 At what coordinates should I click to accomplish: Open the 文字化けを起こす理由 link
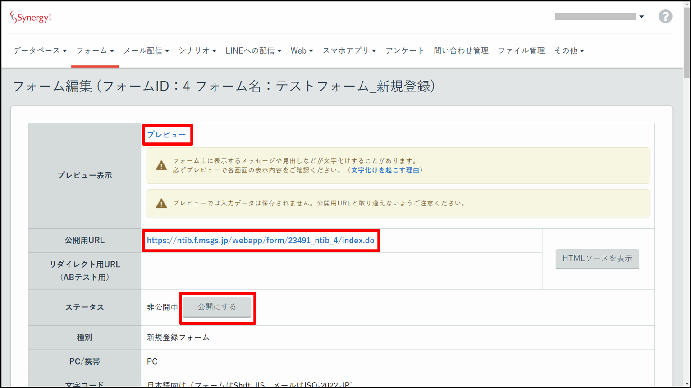385,170
